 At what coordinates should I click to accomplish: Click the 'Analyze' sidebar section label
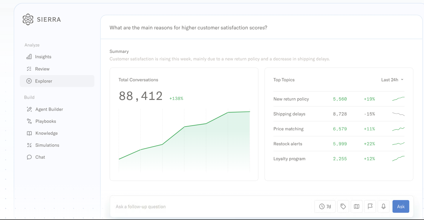pyautogui.click(x=32, y=45)
